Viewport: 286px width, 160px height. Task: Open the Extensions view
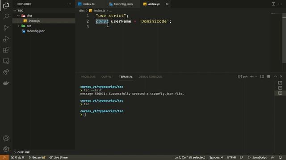click(x=6, y=50)
